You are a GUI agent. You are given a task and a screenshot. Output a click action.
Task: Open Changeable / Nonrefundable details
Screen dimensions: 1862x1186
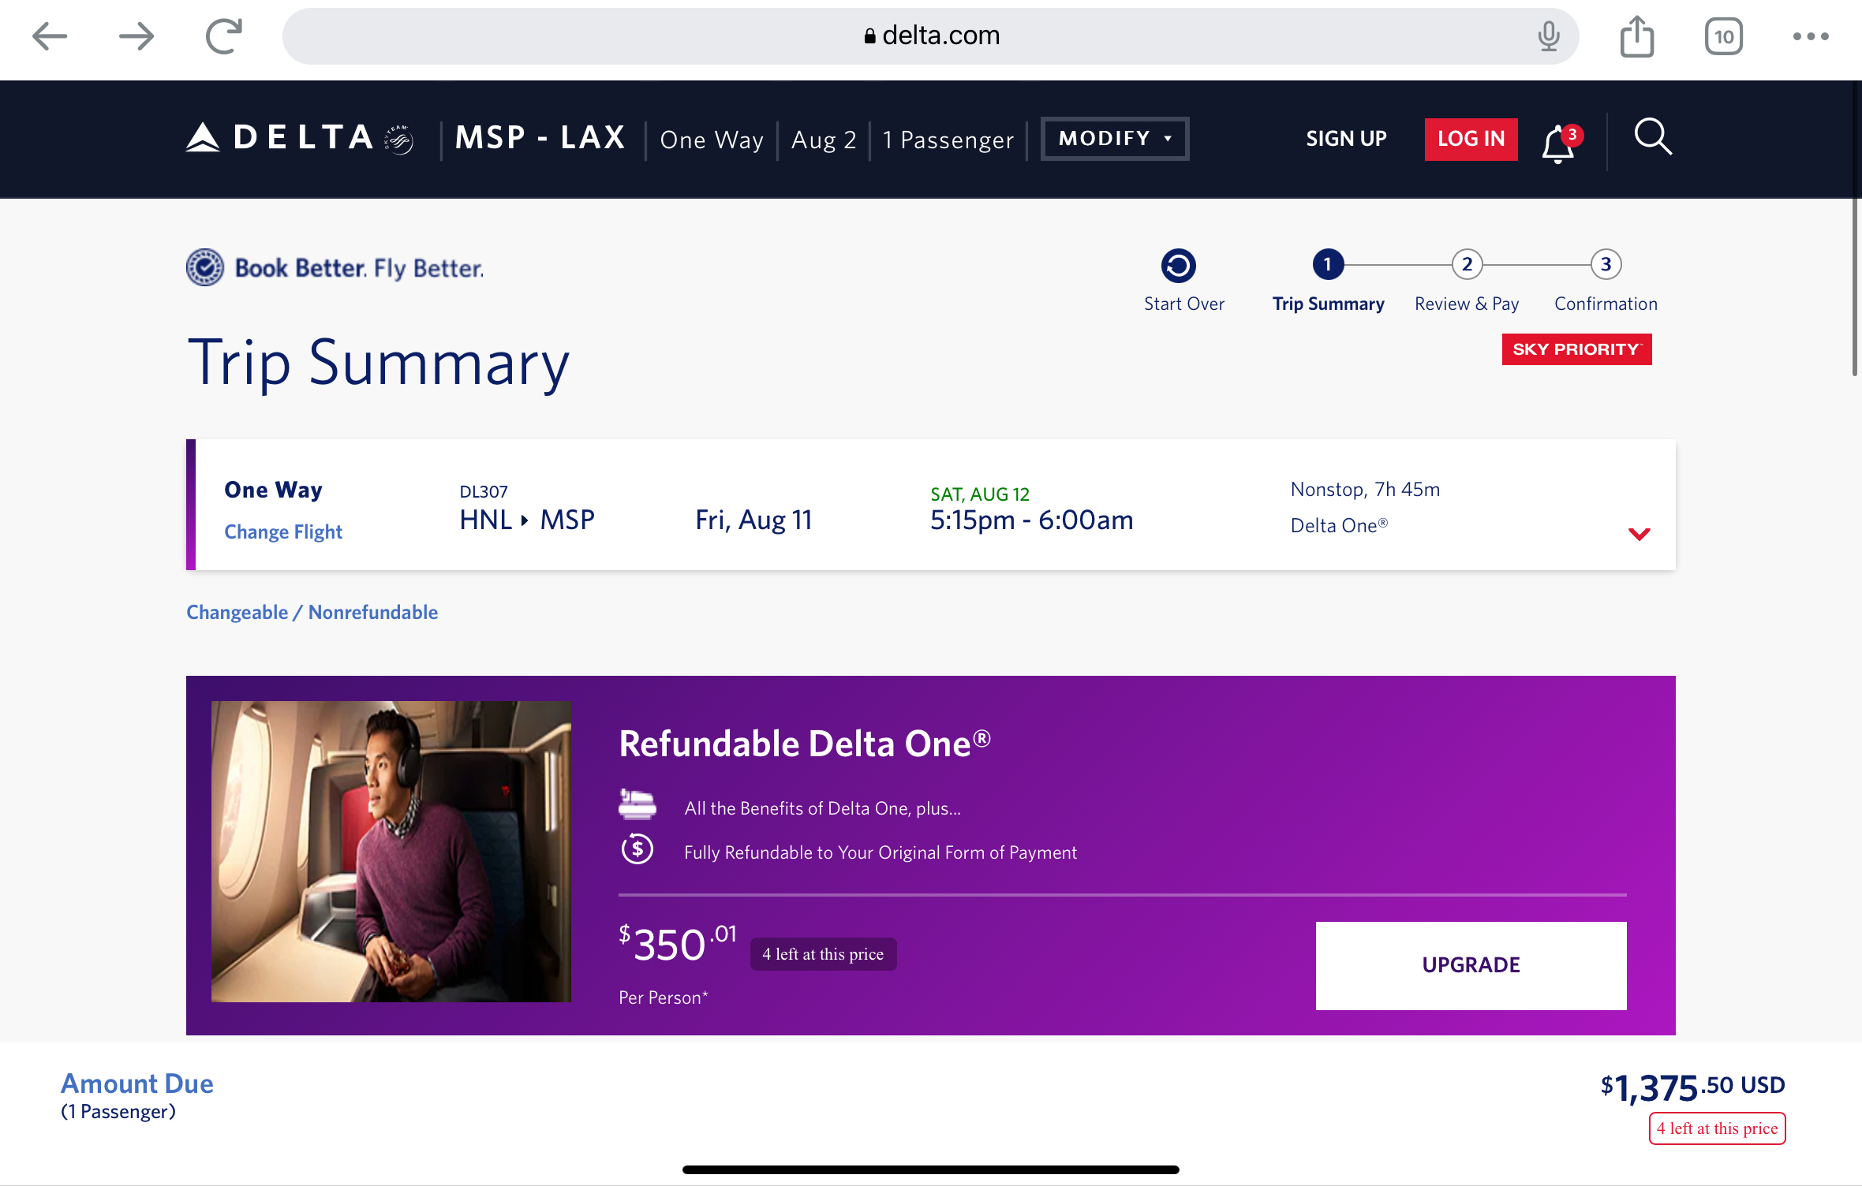(x=312, y=613)
